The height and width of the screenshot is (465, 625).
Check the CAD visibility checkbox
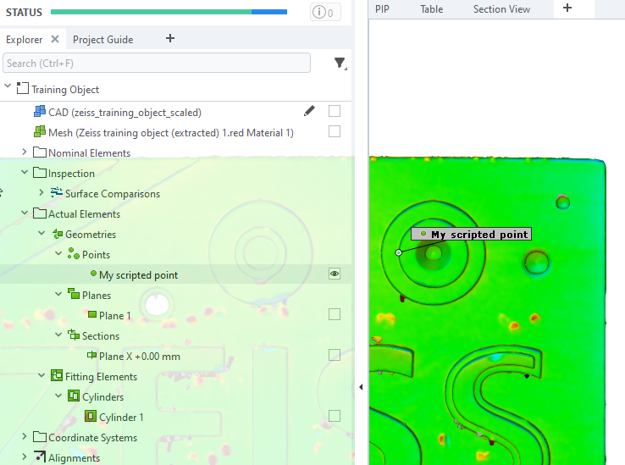[x=335, y=111]
